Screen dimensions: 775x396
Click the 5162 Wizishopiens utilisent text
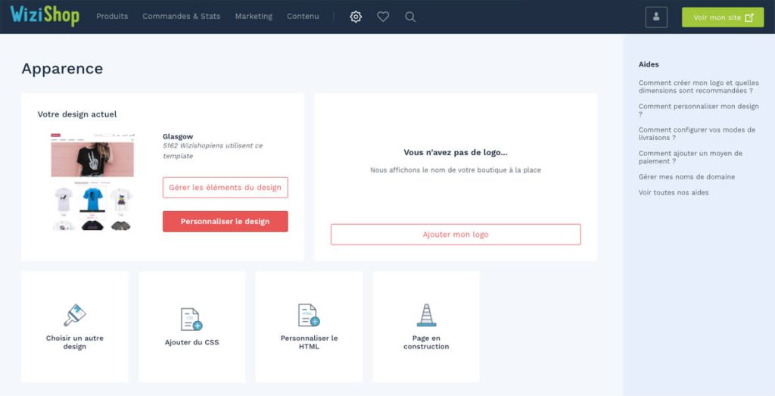(x=213, y=151)
